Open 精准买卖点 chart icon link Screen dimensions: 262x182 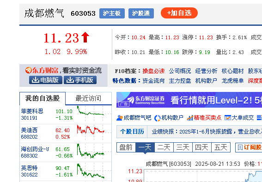click(x=190, y=118)
